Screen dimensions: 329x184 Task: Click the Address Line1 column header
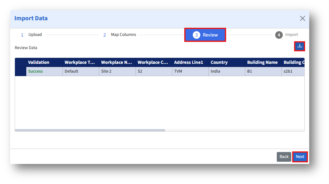pos(190,62)
